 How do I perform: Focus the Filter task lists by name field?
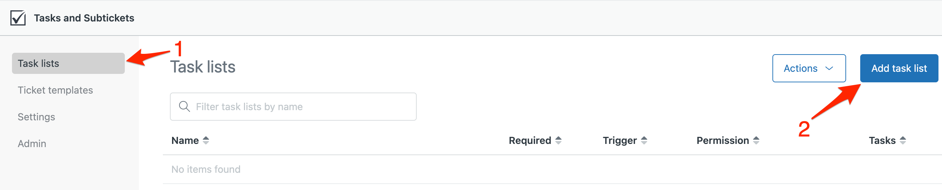point(293,107)
